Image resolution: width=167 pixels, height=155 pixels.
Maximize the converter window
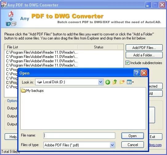click(x=155, y=5)
